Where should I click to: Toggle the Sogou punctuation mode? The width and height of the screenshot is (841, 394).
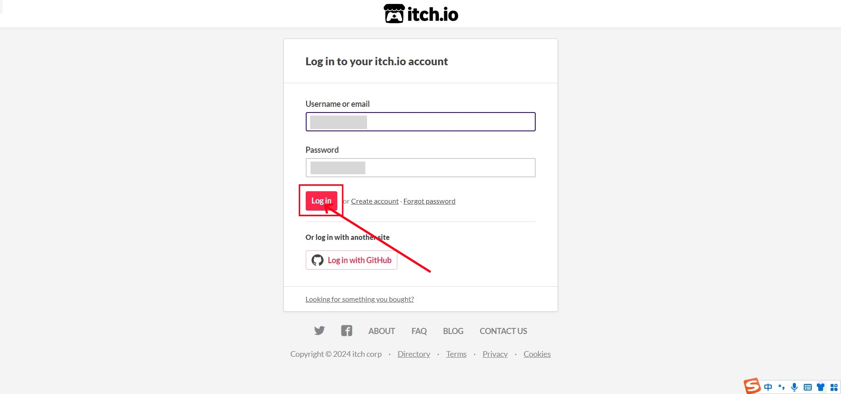click(x=781, y=387)
